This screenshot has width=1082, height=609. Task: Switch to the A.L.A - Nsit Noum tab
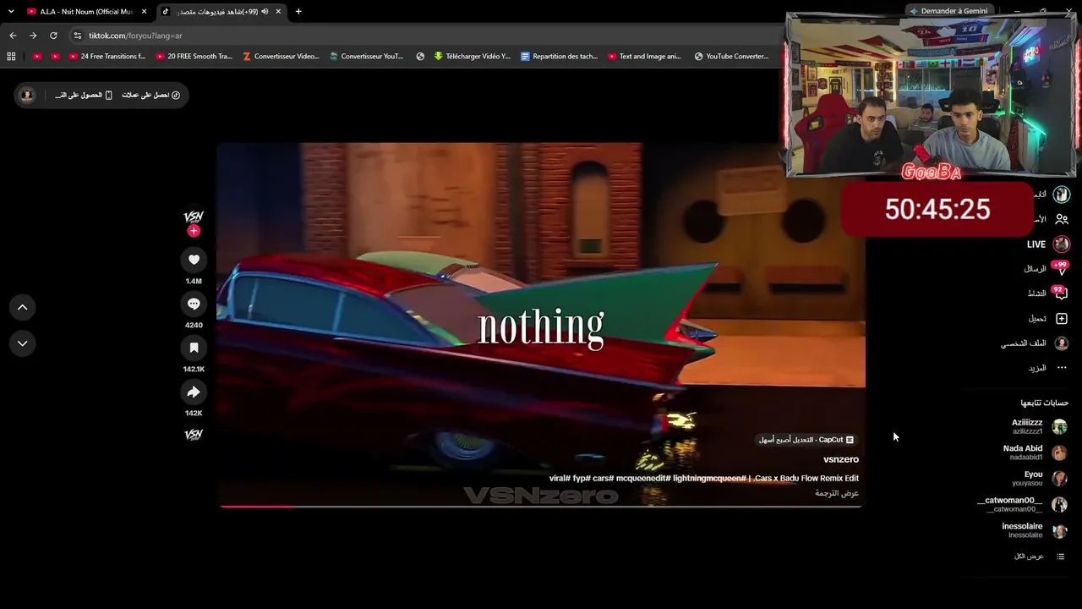coord(87,12)
